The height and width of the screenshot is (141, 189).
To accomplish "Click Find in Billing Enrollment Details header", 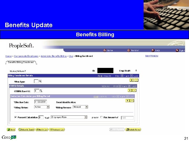I will point(99,76).
